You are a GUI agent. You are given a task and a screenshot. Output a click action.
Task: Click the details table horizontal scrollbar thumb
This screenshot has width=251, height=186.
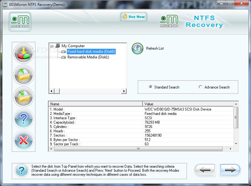[138, 149]
